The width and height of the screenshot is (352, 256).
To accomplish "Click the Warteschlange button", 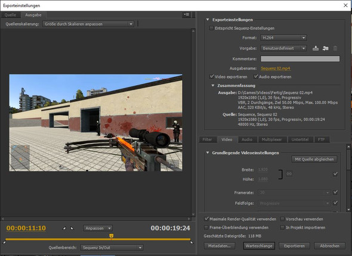I will [259, 246].
